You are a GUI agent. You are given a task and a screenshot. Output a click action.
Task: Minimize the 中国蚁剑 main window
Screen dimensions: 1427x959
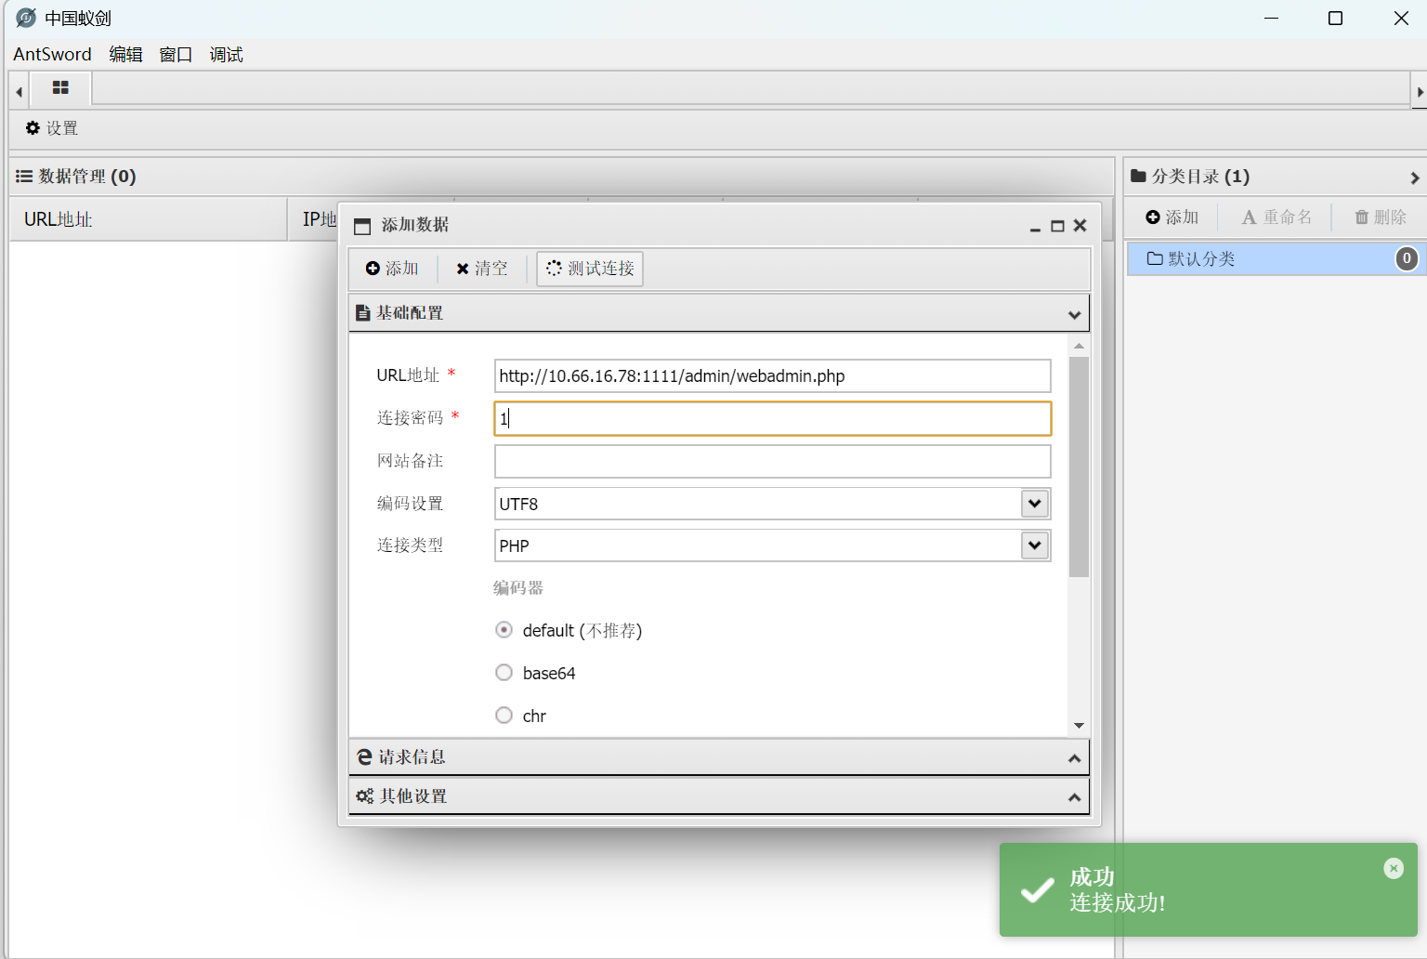[x=1271, y=19]
